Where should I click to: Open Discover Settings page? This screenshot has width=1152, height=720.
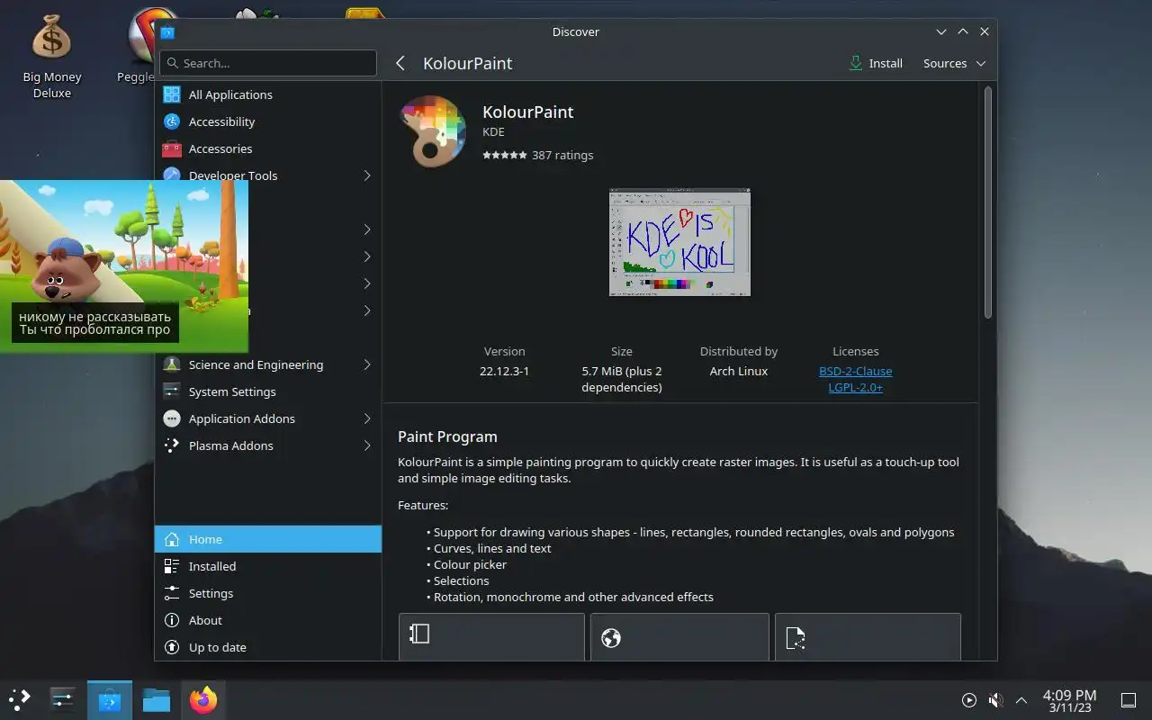[x=268, y=593]
